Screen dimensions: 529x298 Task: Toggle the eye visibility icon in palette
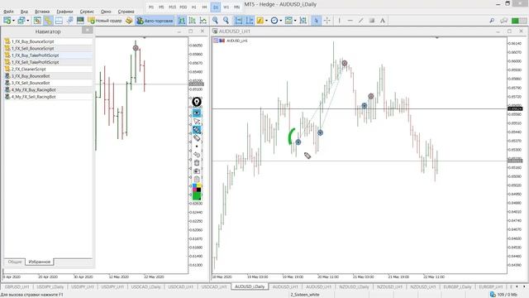tap(197, 113)
